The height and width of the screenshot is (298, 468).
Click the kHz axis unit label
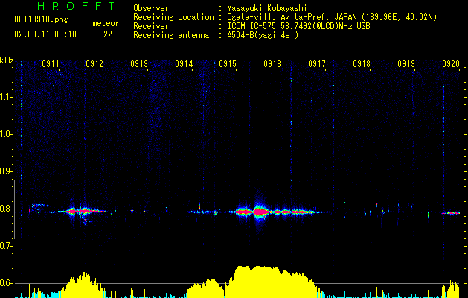tap(7, 60)
